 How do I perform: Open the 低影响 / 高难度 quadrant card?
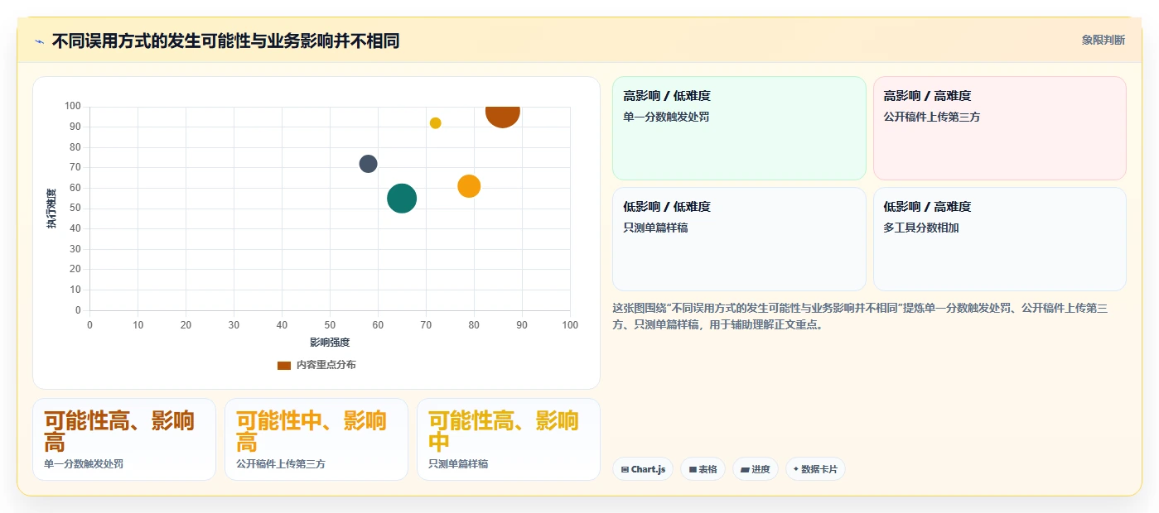(1000, 239)
